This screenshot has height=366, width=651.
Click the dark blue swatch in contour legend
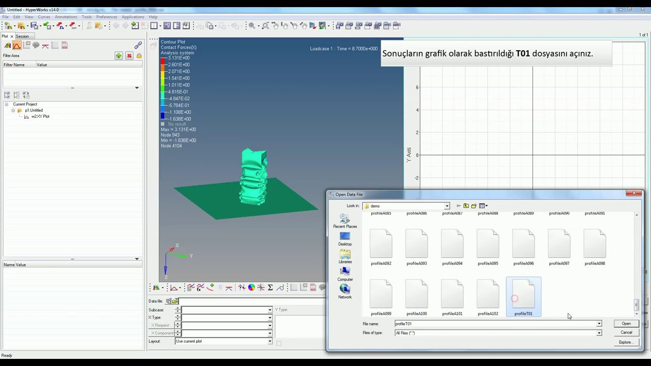(163, 115)
